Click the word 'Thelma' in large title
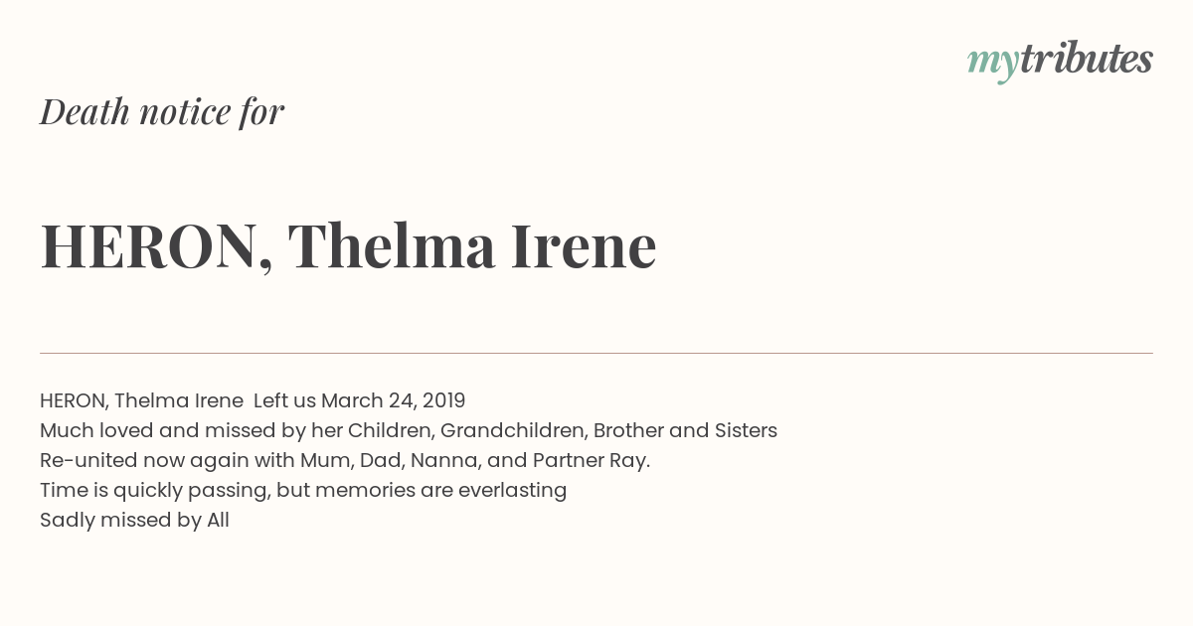Image resolution: width=1193 pixels, height=626 pixels. point(392,245)
